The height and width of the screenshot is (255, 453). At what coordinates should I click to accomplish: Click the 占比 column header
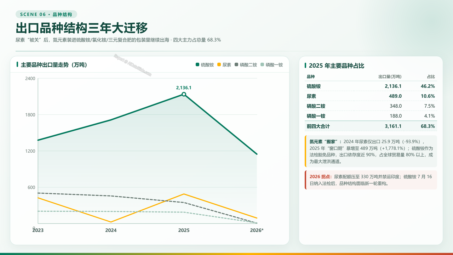pos(431,76)
